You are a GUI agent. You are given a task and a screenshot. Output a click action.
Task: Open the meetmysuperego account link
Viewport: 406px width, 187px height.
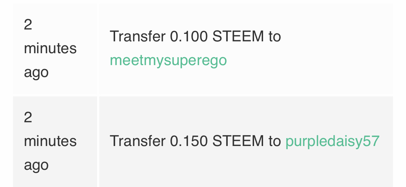point(168,61)
